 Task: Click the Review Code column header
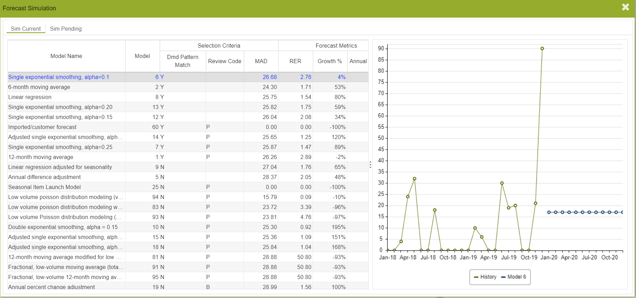(x=225, y=61)
